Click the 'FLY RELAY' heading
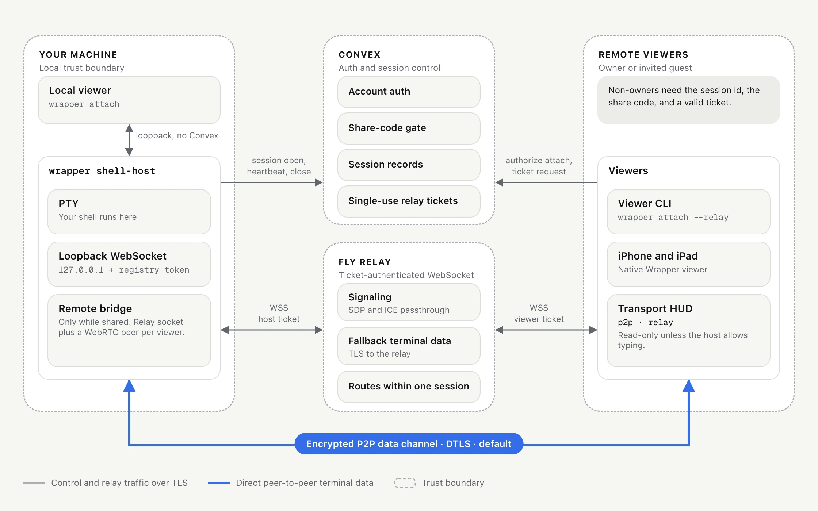Viewport: 818px width, 511px height. tap(365, 262)
